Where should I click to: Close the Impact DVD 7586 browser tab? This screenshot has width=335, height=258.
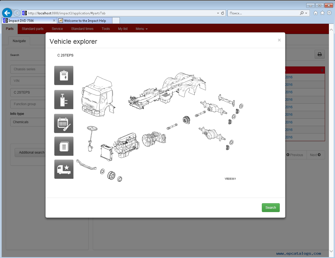(54, 20)
